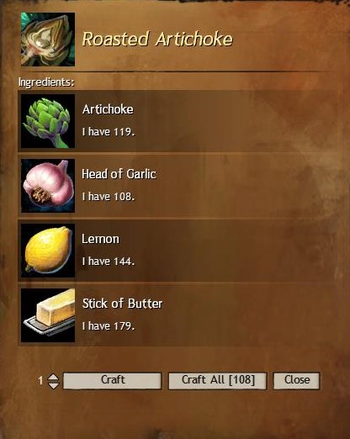
Task: Close the crafting recipe window
Action: coord(297,380)
